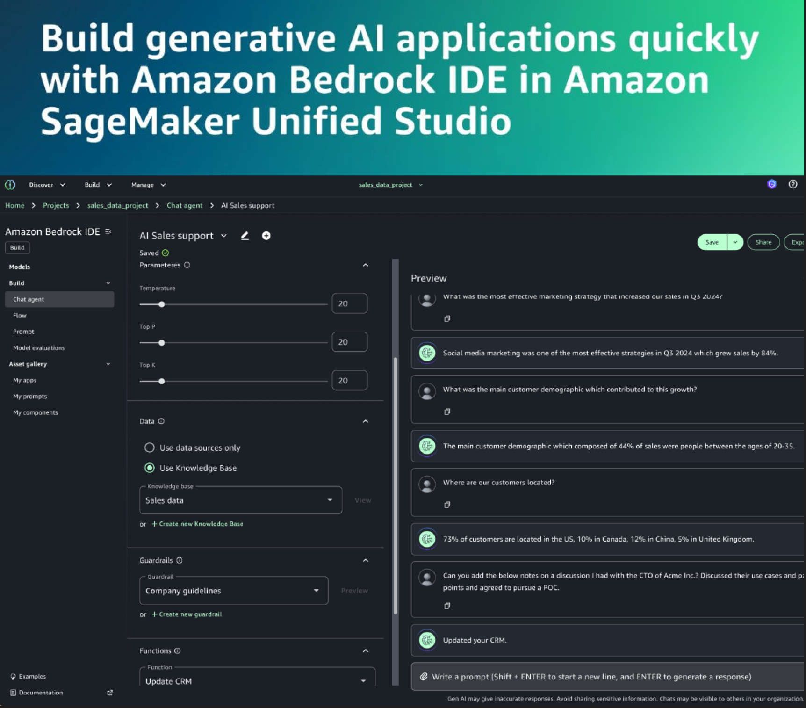Click the Temperature slider handle
This screenshot has height=708, width=806.
tap(162, 304)
